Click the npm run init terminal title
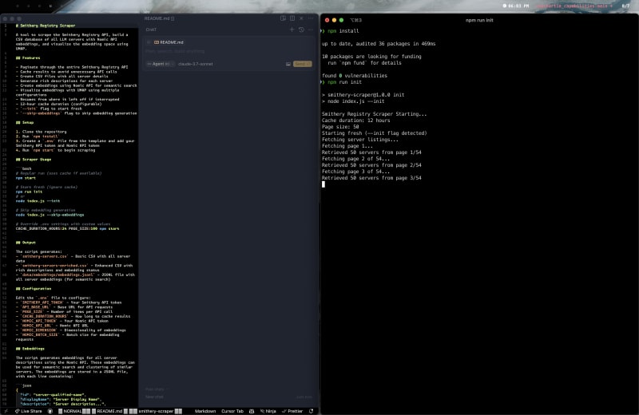 [479, 20]
